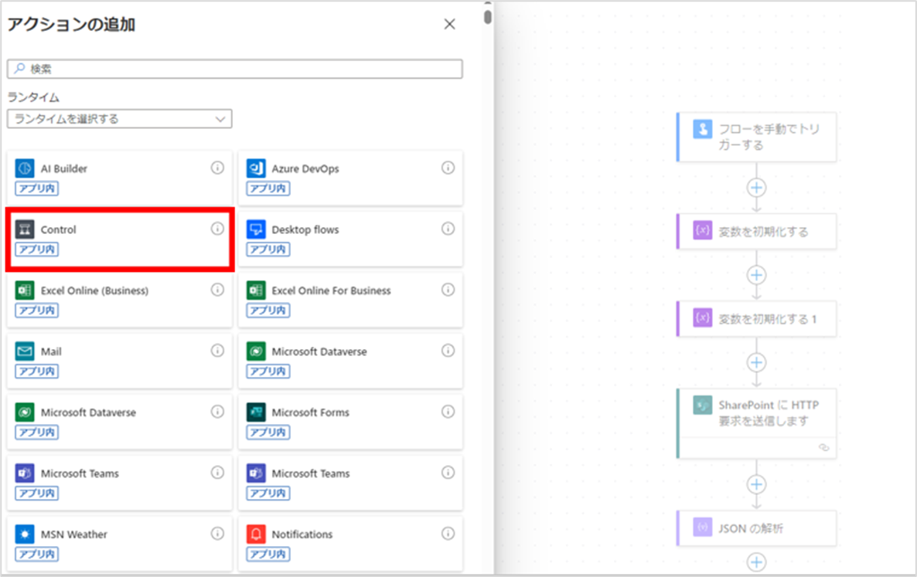View info icon for MSN Weather

point(217,533)
